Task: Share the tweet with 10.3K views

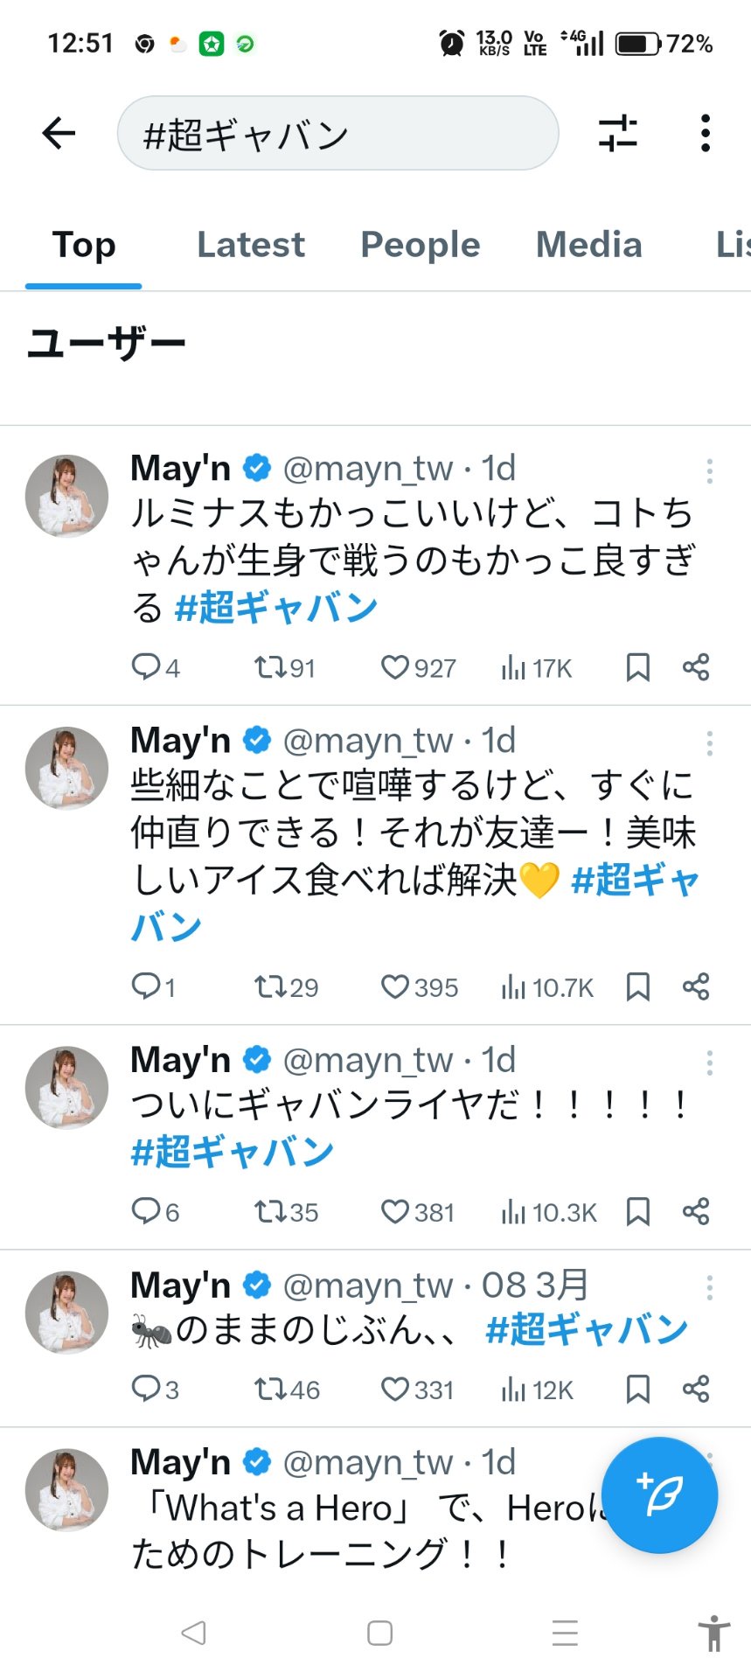Action: click(696, 1211)
